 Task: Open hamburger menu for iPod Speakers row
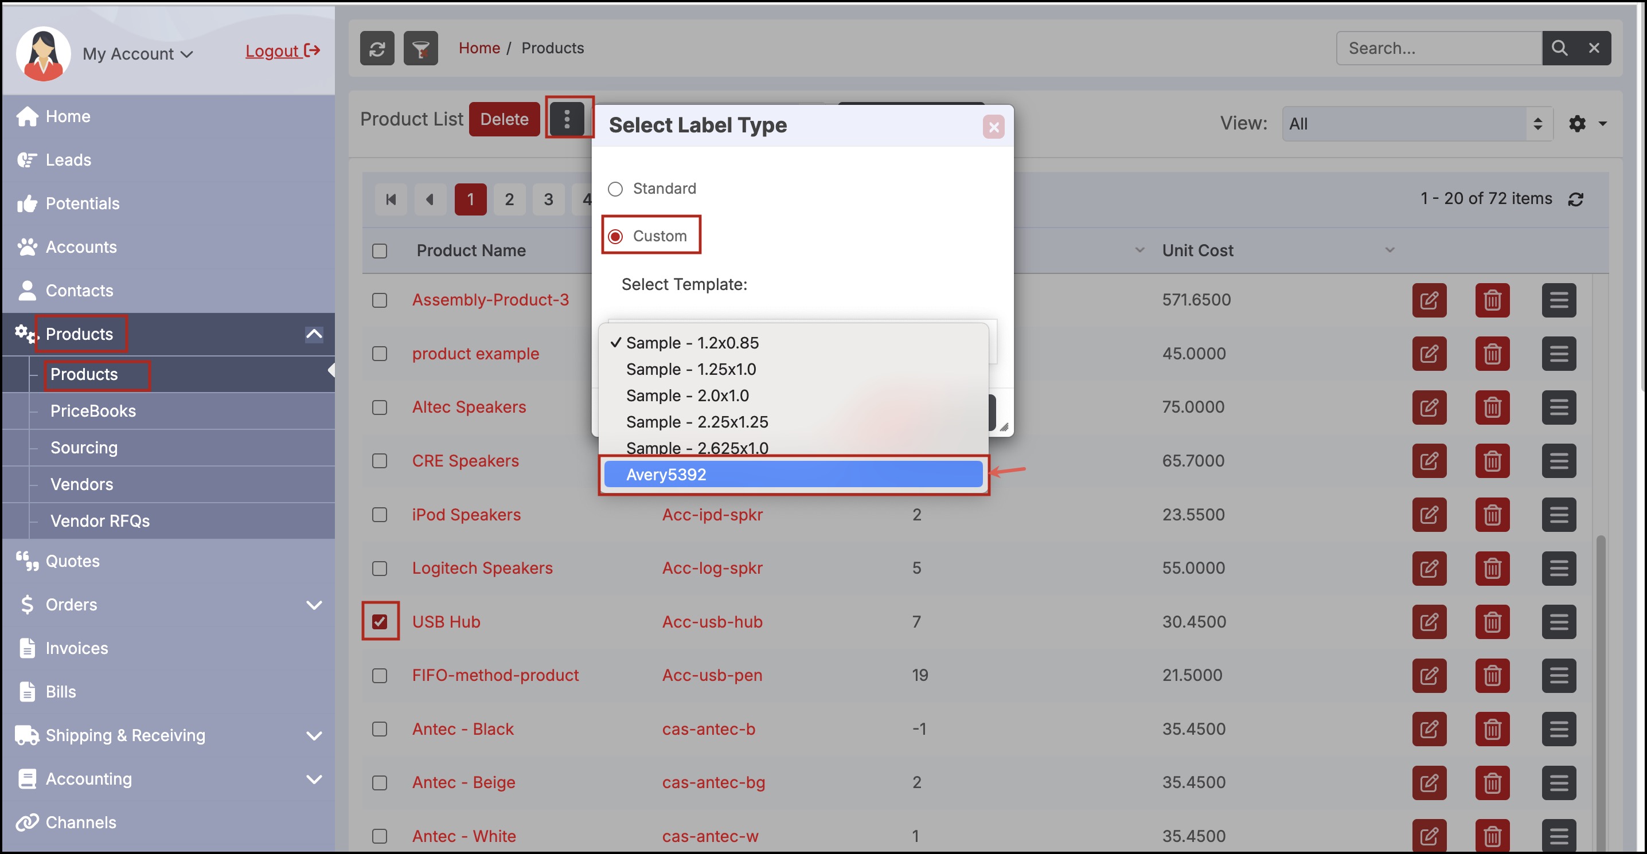(x=1558, y=515)
